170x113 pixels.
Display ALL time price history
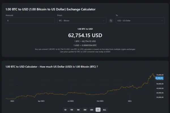tap(105, 110)
